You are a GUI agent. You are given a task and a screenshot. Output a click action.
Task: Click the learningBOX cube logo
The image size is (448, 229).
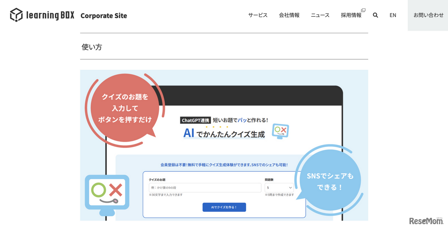[x=16, y=15]
